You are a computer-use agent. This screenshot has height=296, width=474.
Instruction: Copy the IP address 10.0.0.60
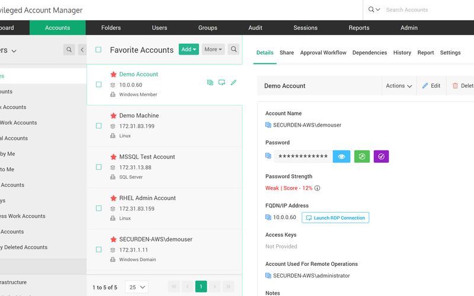click(268, 217)
